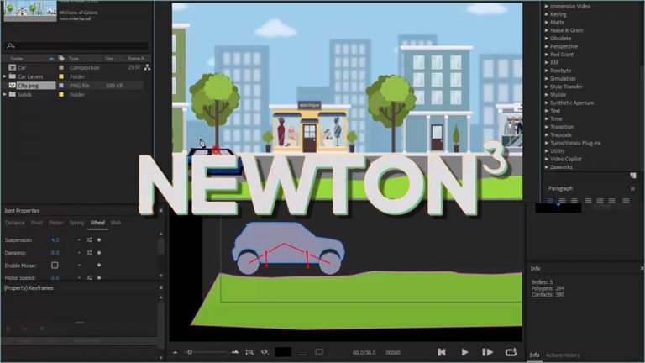The height and width of the screenshot is (363, 645).
Task: Add keyframe diamond for Suspension
Action: 99,240
